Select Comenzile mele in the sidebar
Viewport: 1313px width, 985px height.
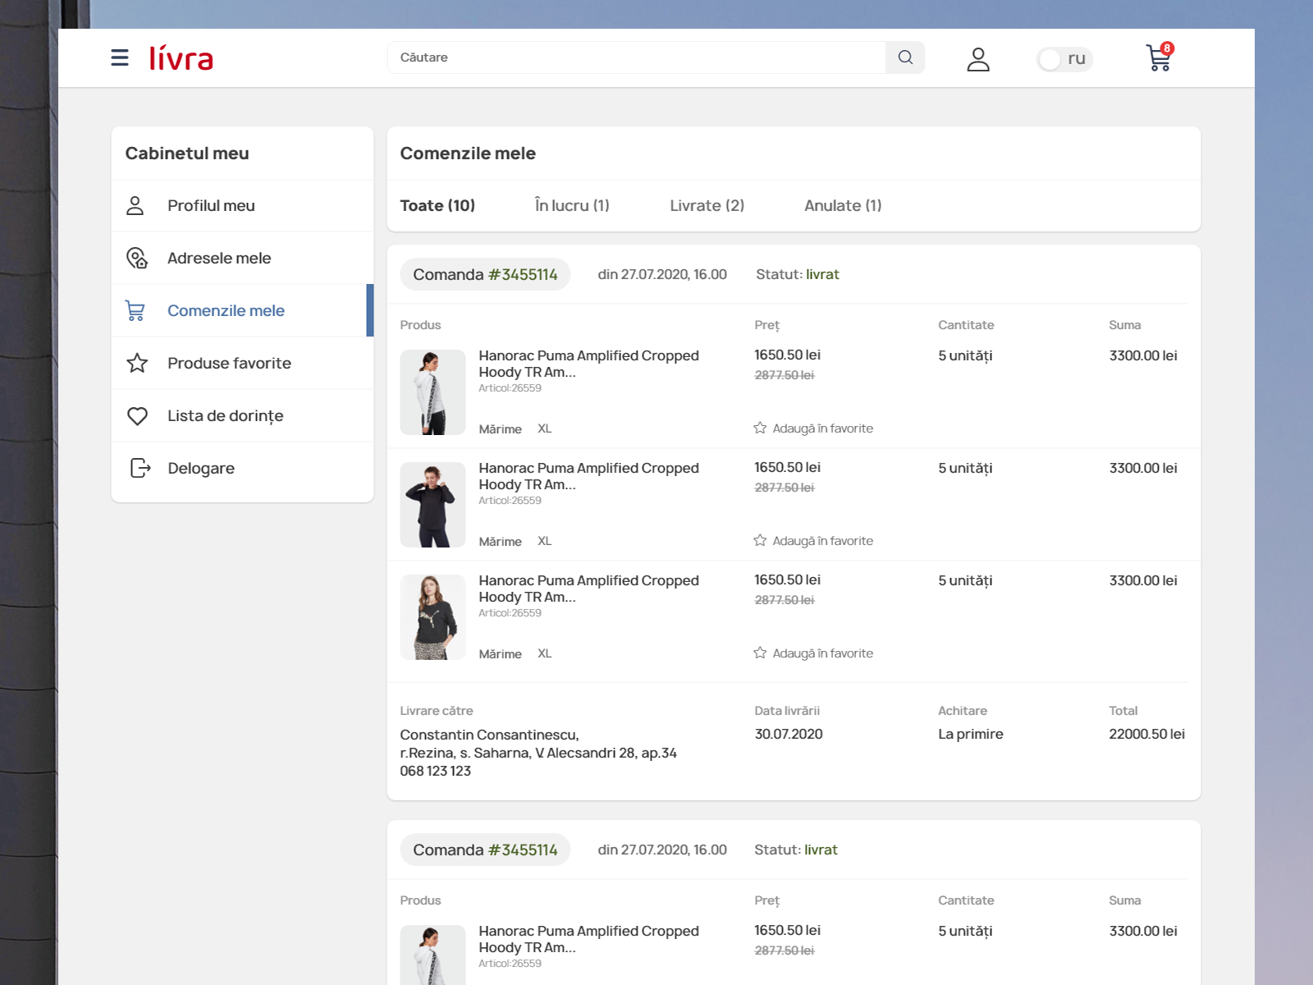coord(242,310)
